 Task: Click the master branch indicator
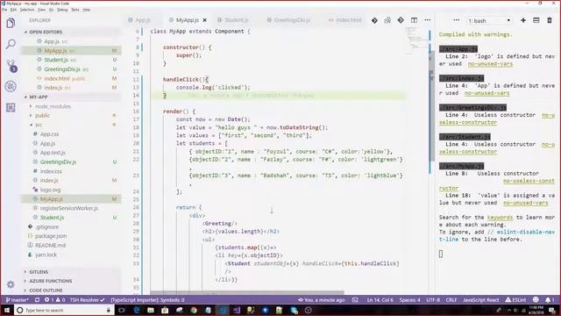pos(18,300)
